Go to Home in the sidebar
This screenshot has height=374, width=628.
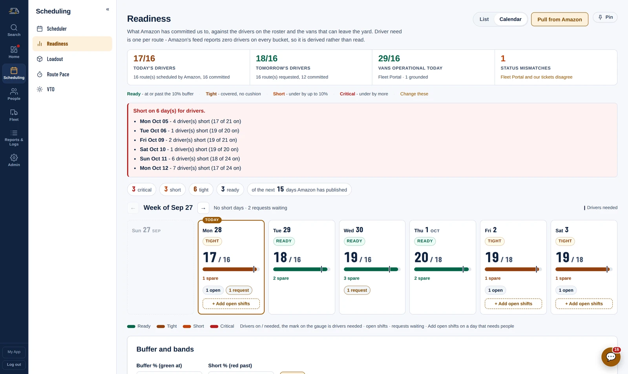(x=14, y=52)
